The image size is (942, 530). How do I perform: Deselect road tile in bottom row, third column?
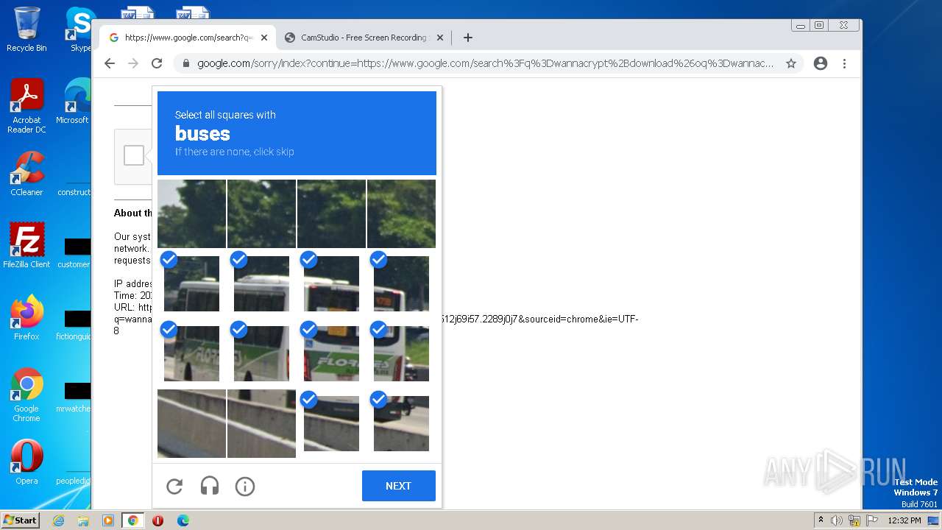[x=331, y=423]
